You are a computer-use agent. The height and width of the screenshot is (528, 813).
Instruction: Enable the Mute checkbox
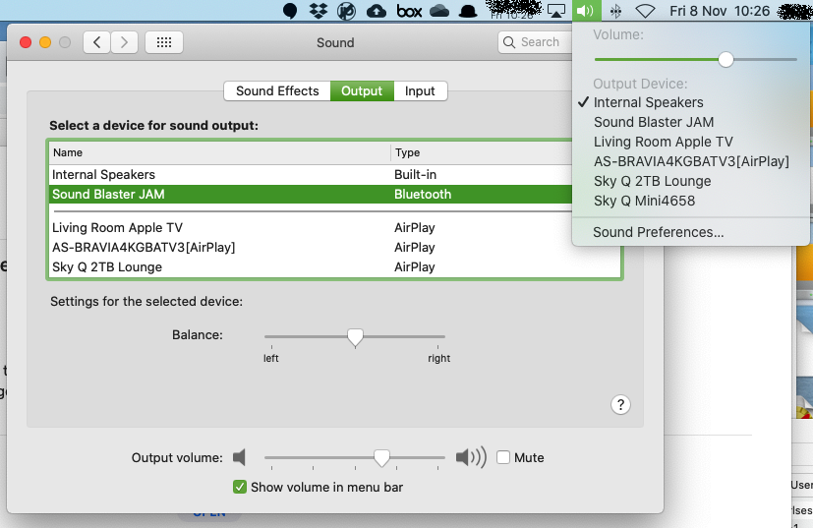tap(503, 457)
